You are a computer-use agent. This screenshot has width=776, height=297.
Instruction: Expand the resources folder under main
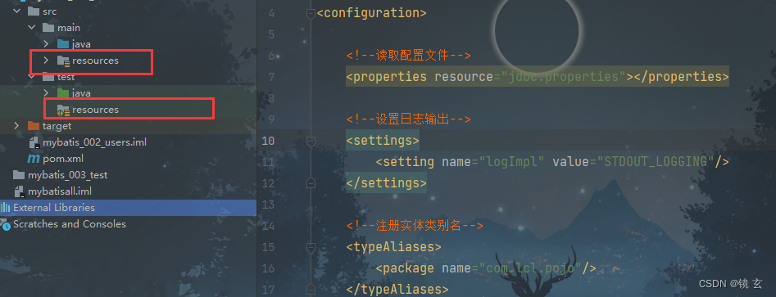[x=47, y=61]
